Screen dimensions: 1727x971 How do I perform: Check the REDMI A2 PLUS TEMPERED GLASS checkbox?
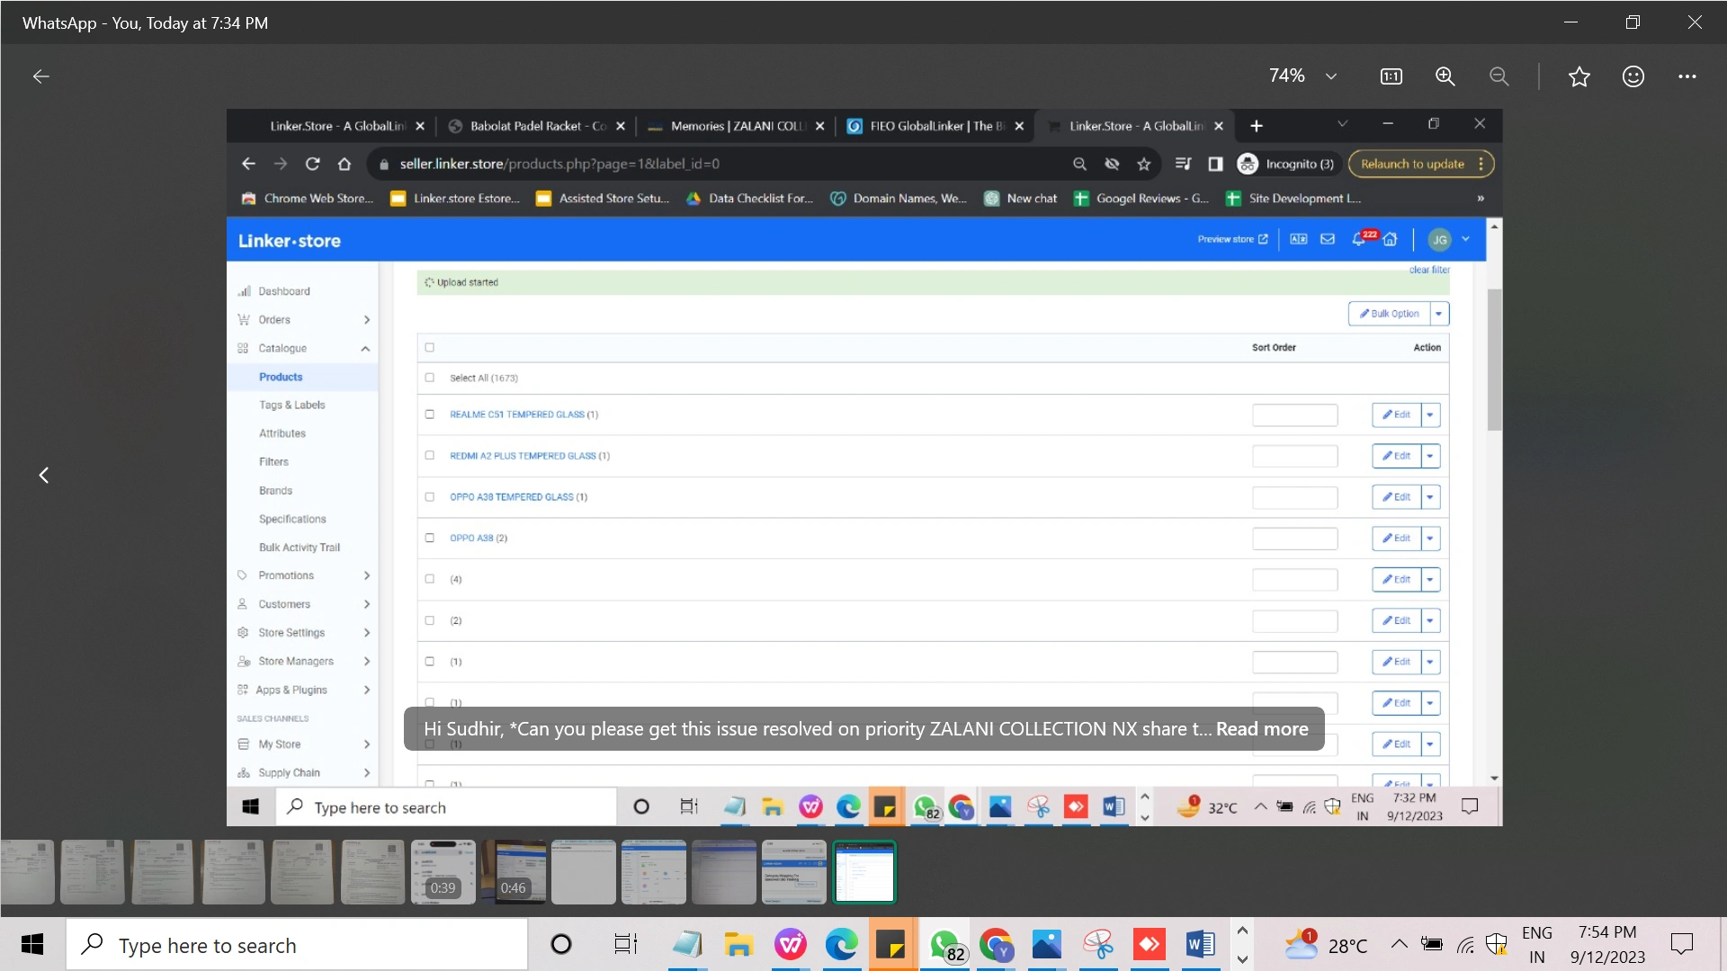pyautogui.click(x=429, y=456)
